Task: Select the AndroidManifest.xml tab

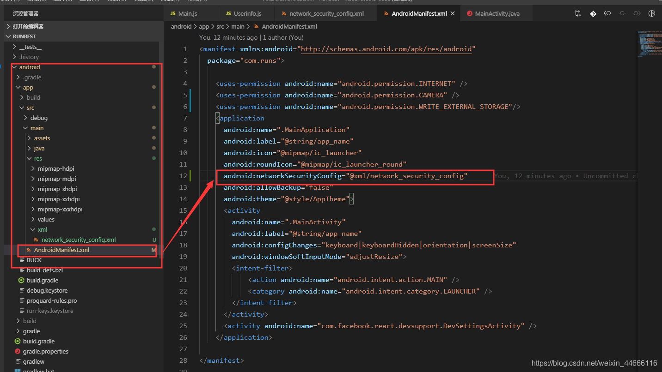Action: pyautogui.click(x=419, y=14)
